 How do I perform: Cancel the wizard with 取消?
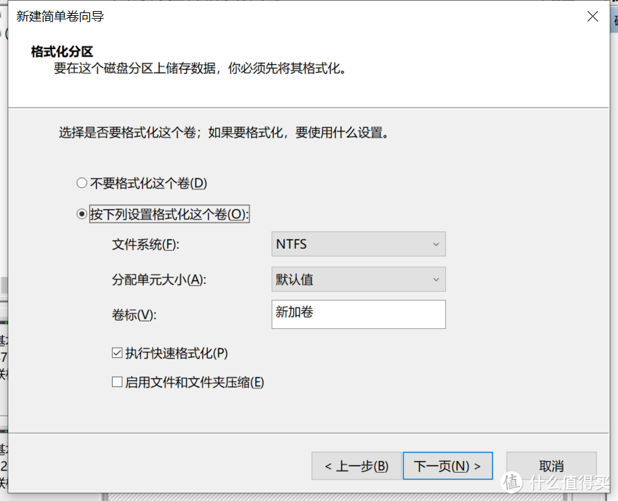[551, 466]
